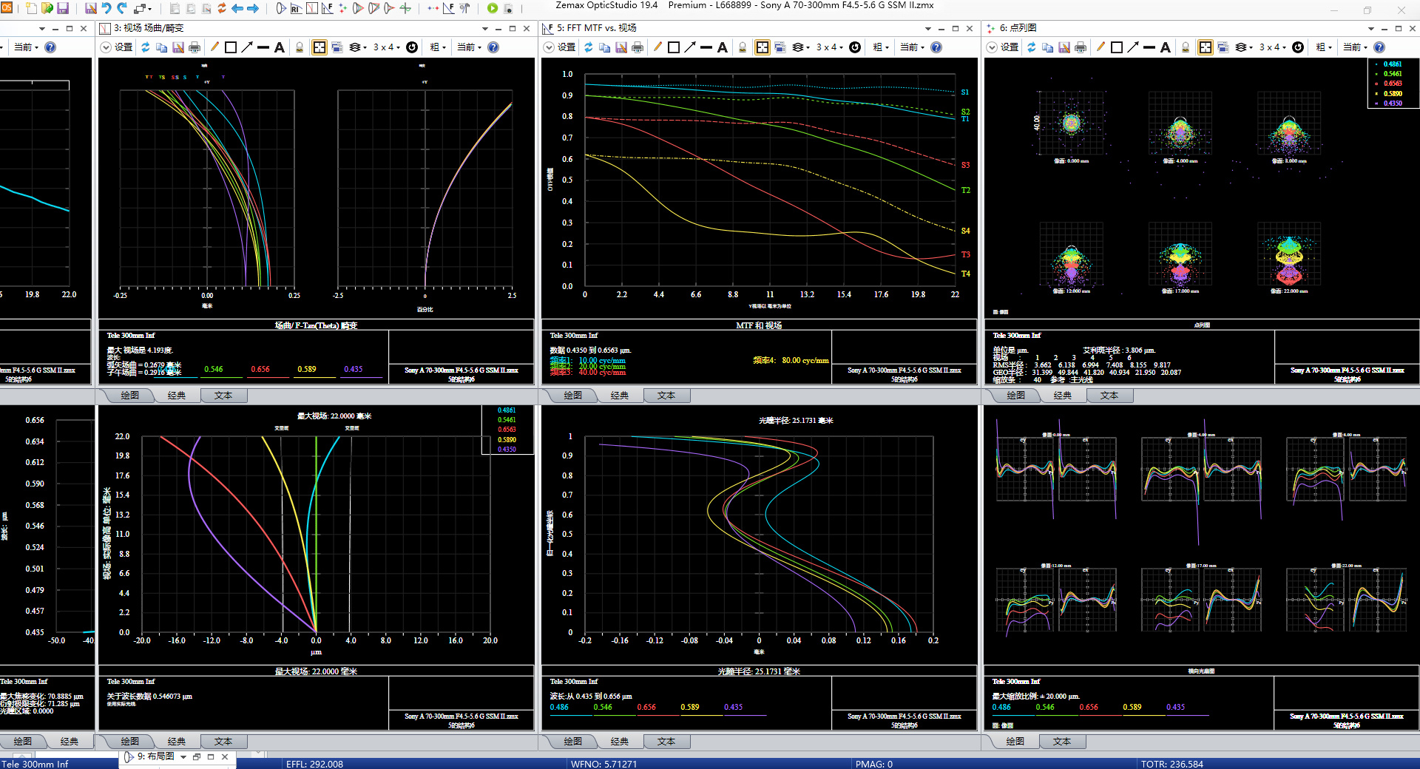Screen dimensions: 1420x769
Task: Switch Field Curvature window to Text tab
Action: (223, 396)
